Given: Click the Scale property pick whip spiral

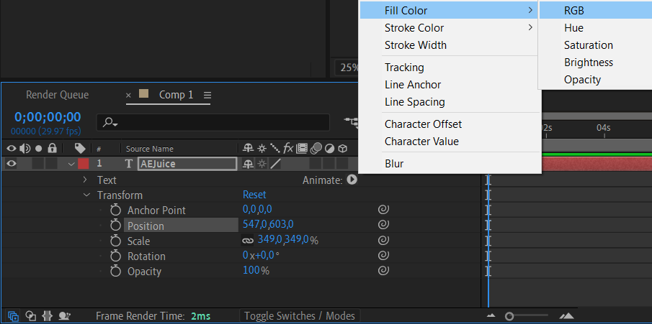Looking at the screenshot, I should [384, 241].
